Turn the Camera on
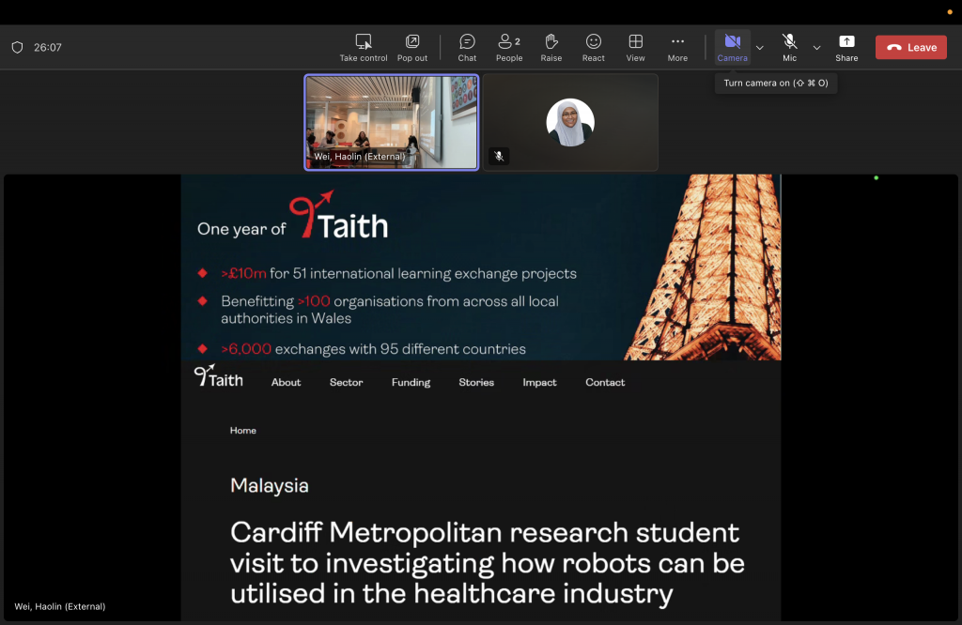 733,48
